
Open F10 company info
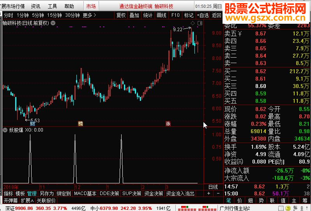point(175,15)
